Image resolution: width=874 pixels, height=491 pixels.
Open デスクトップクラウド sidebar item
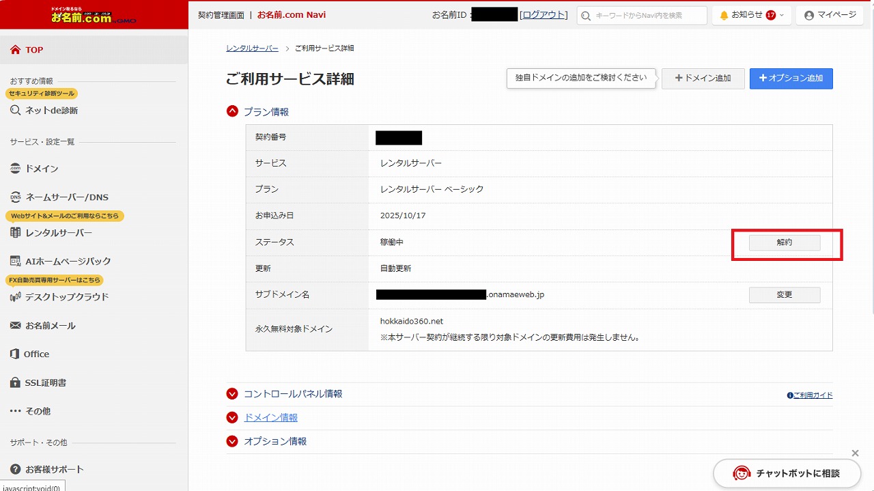(66, 297)
